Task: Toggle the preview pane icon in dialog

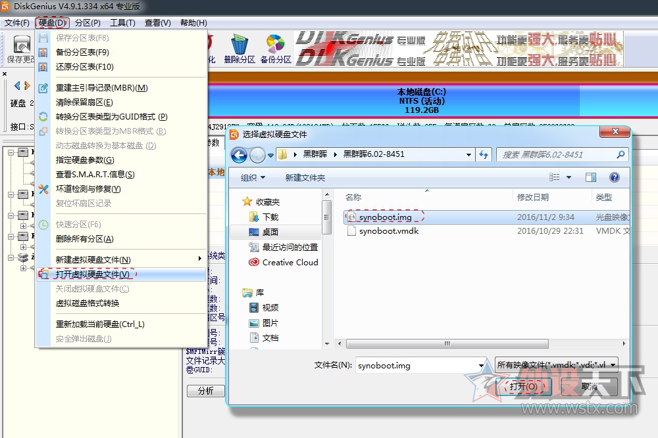Action: click(x=591, y=177)
